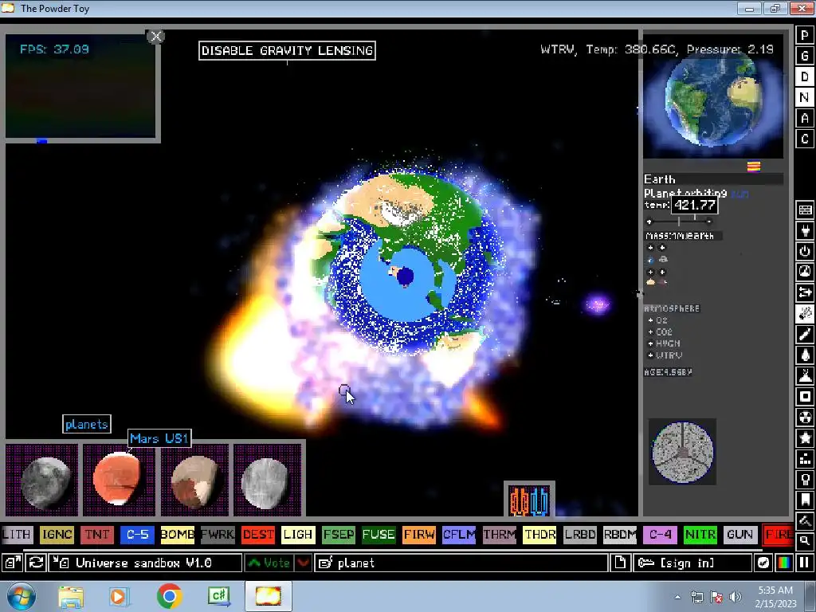The height and width of the screenshot is (612, 816).
Task: Open Chrome from the taskbar
Action: click(x=169, y=596)
